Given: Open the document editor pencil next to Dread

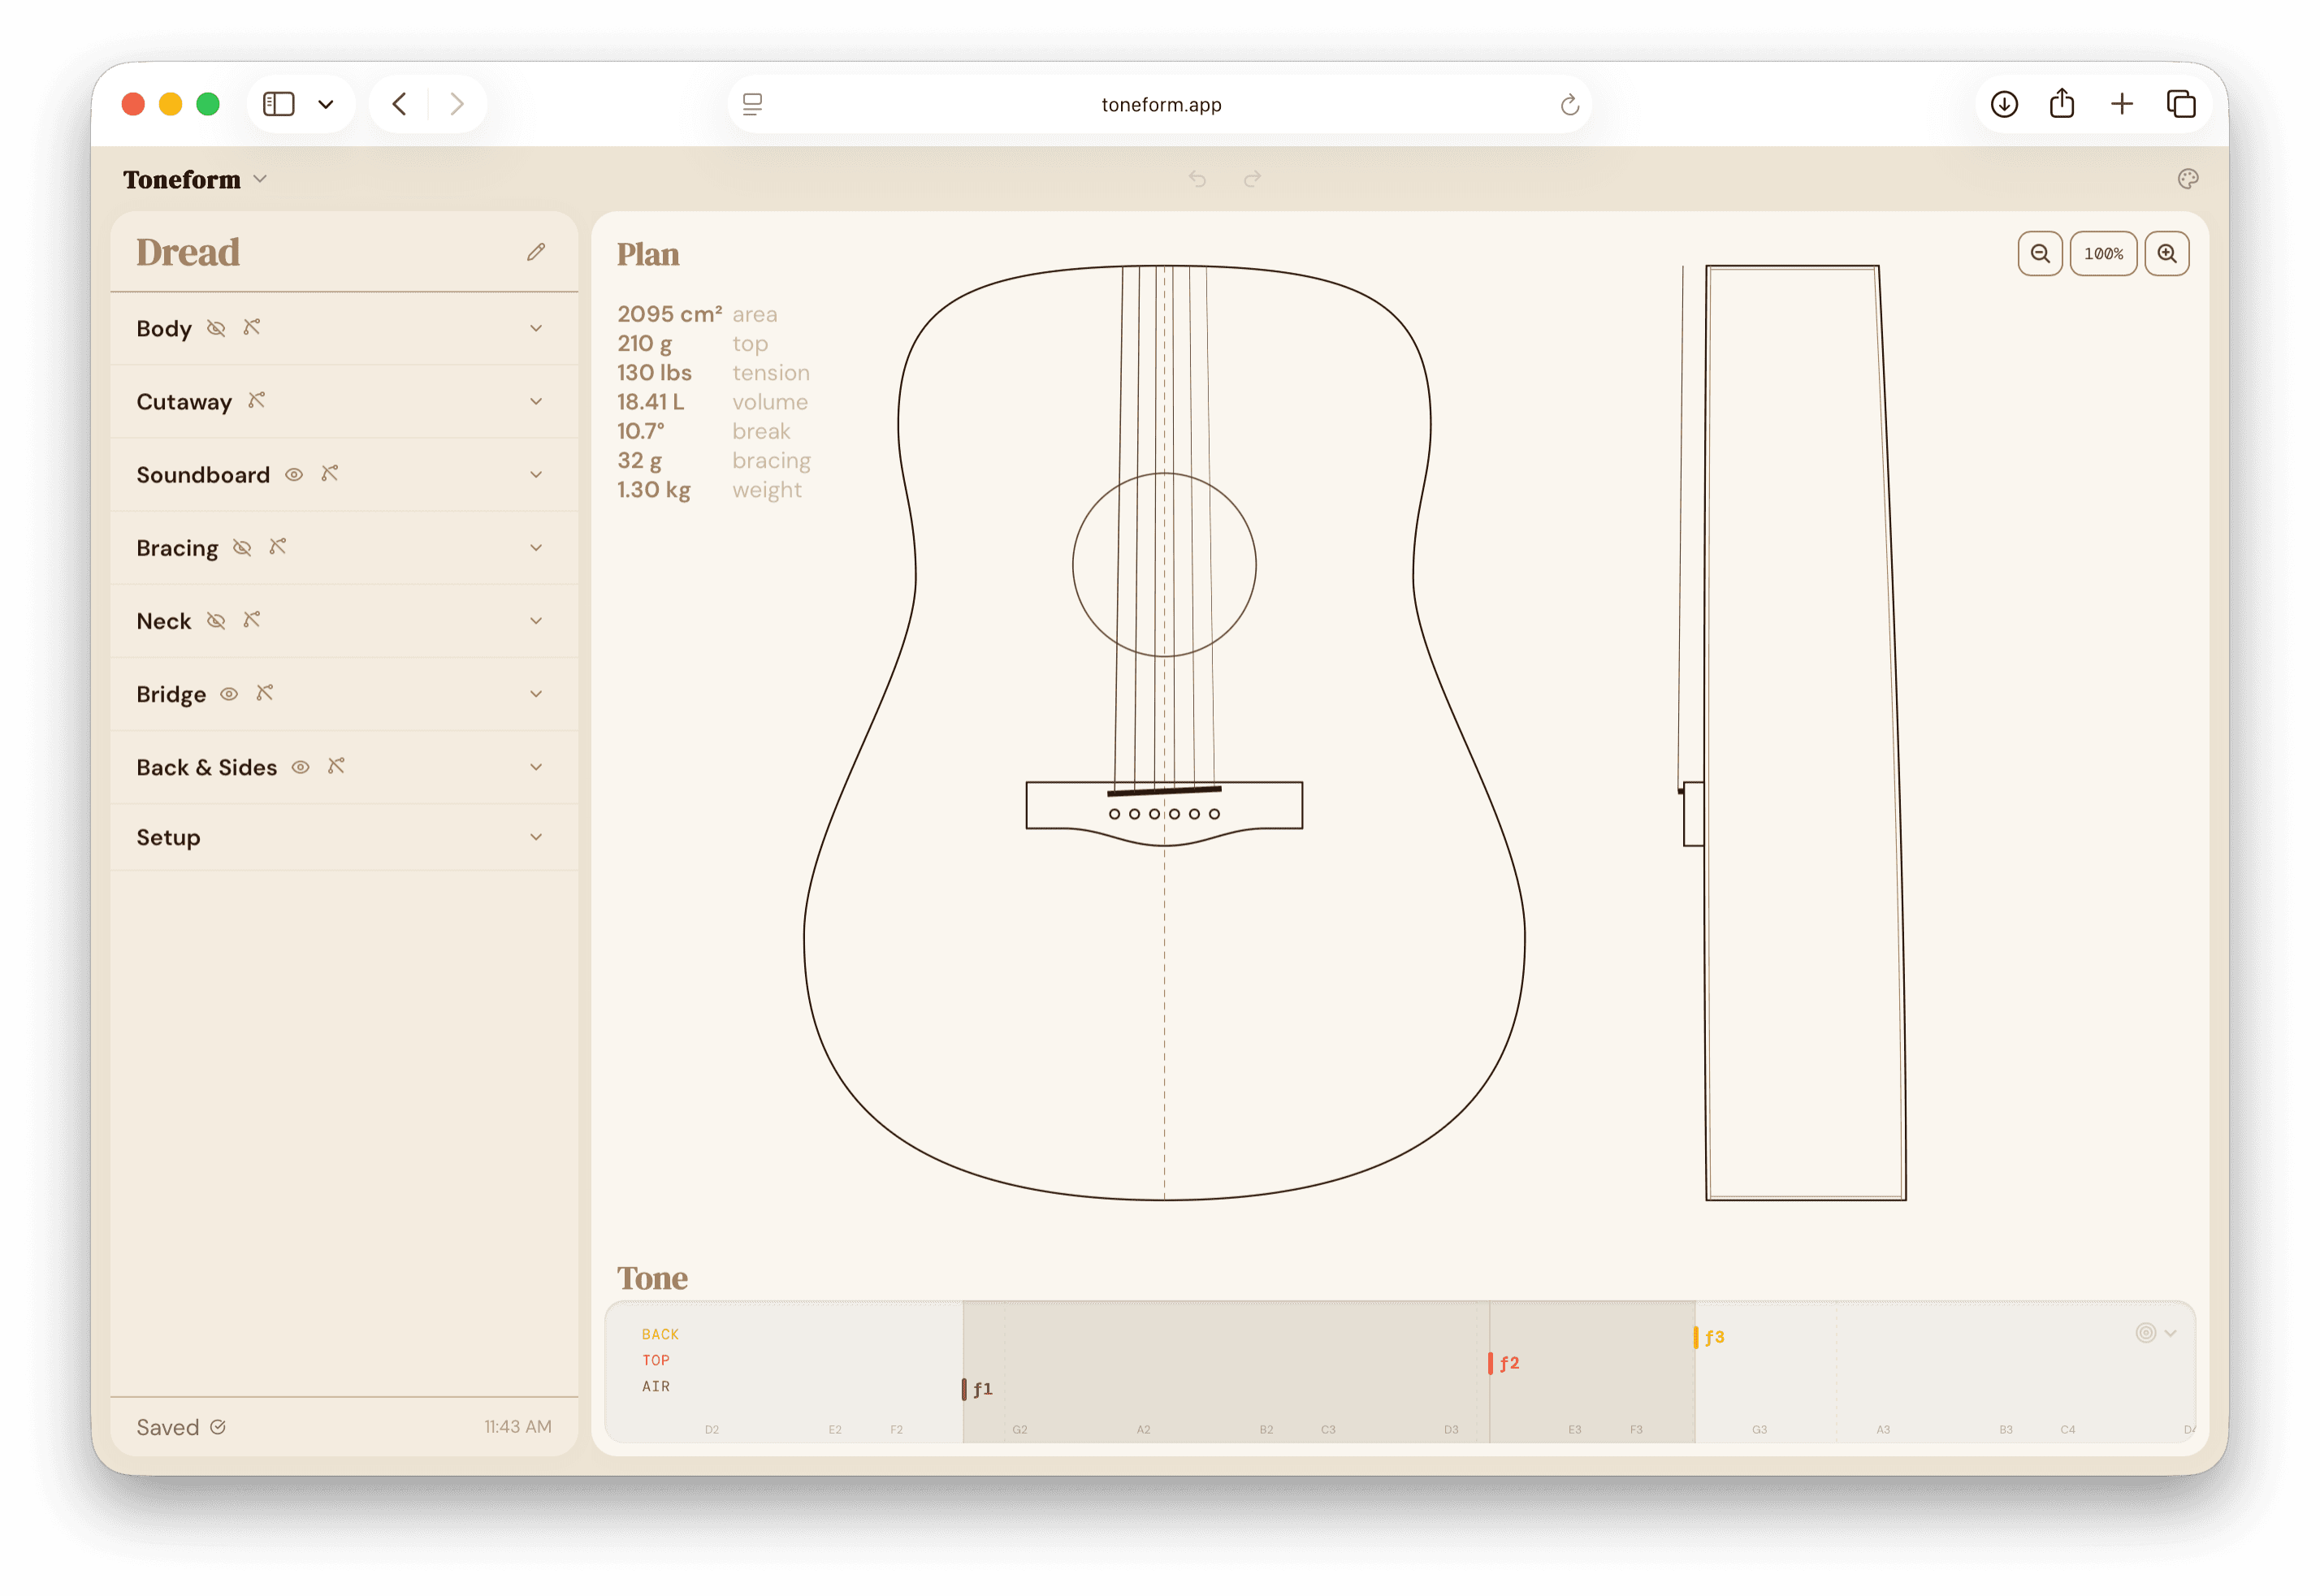Looking at the screenshot, I should [536, 251].
